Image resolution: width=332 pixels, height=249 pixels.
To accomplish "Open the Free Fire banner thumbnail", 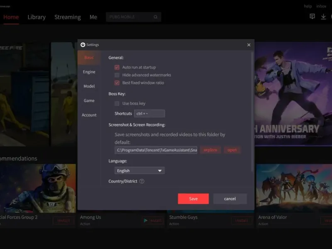I will (x=24, y=94).
